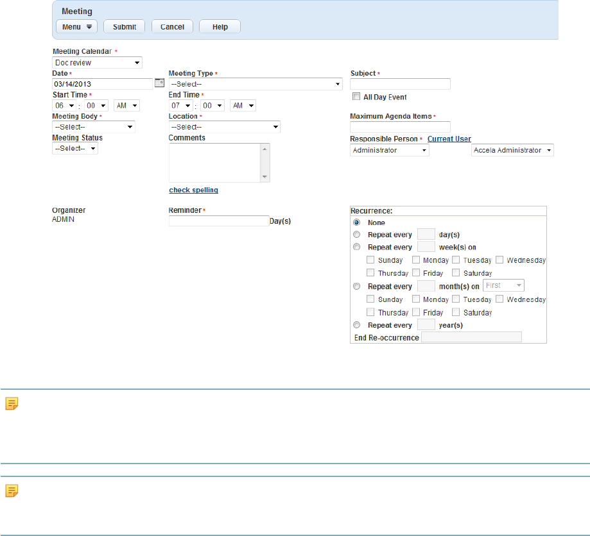Click the week(s) interval box
The image size is (590, 536).
tap(426, 247)
